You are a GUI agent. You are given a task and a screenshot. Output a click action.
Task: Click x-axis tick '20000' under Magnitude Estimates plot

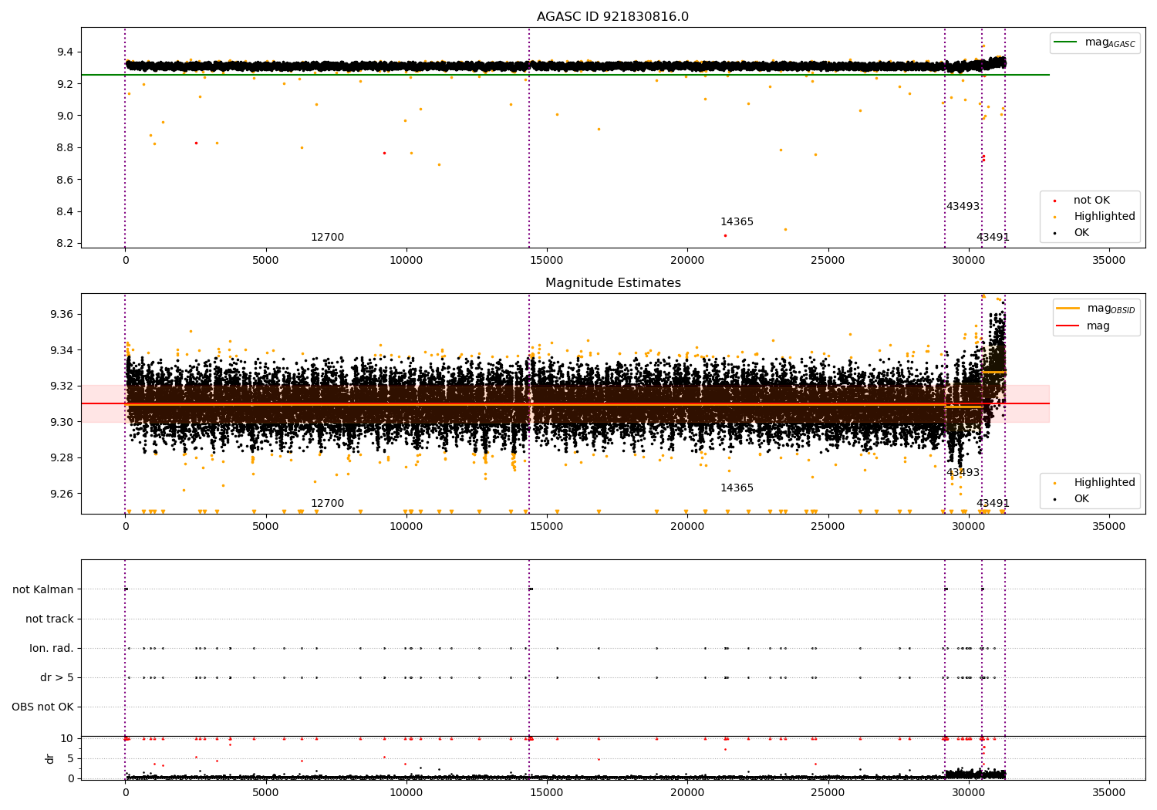click(687, 527)
